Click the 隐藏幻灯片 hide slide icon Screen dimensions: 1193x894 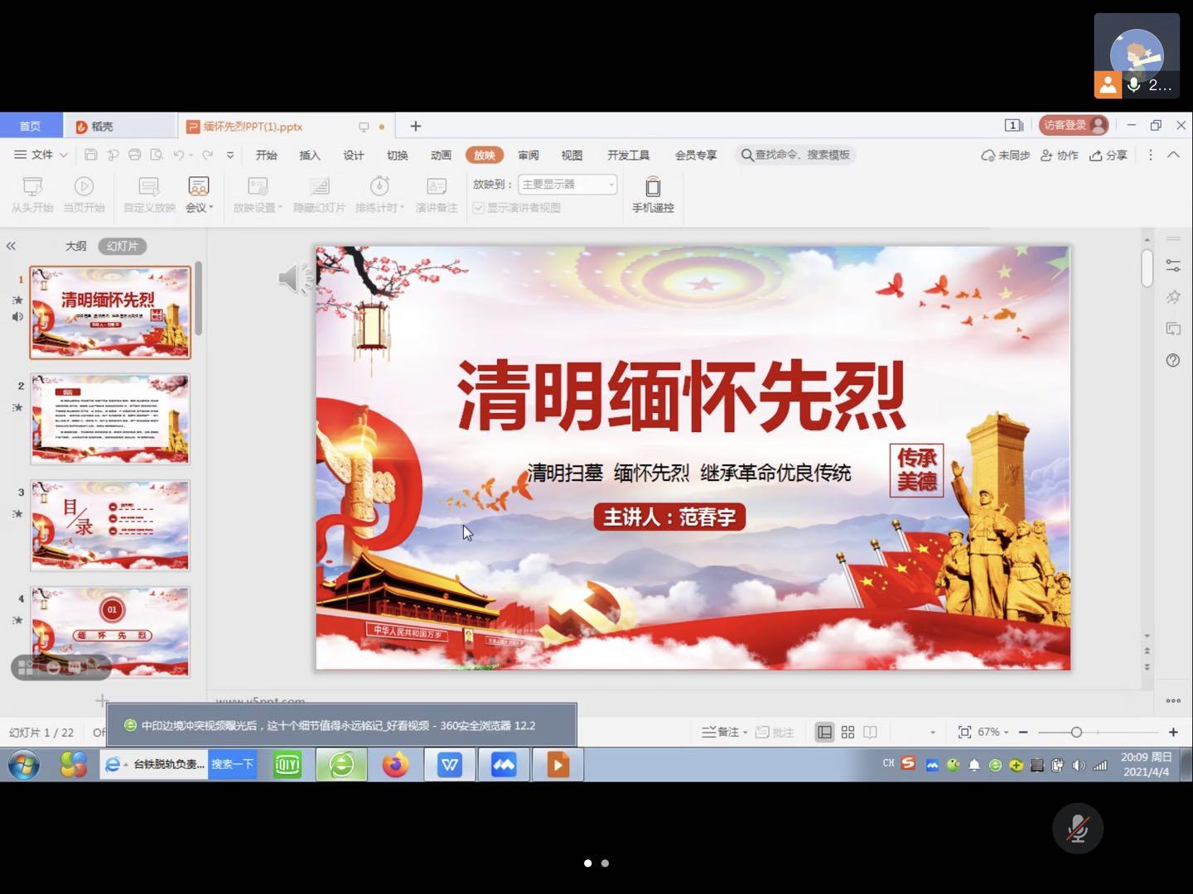(319, 187)
